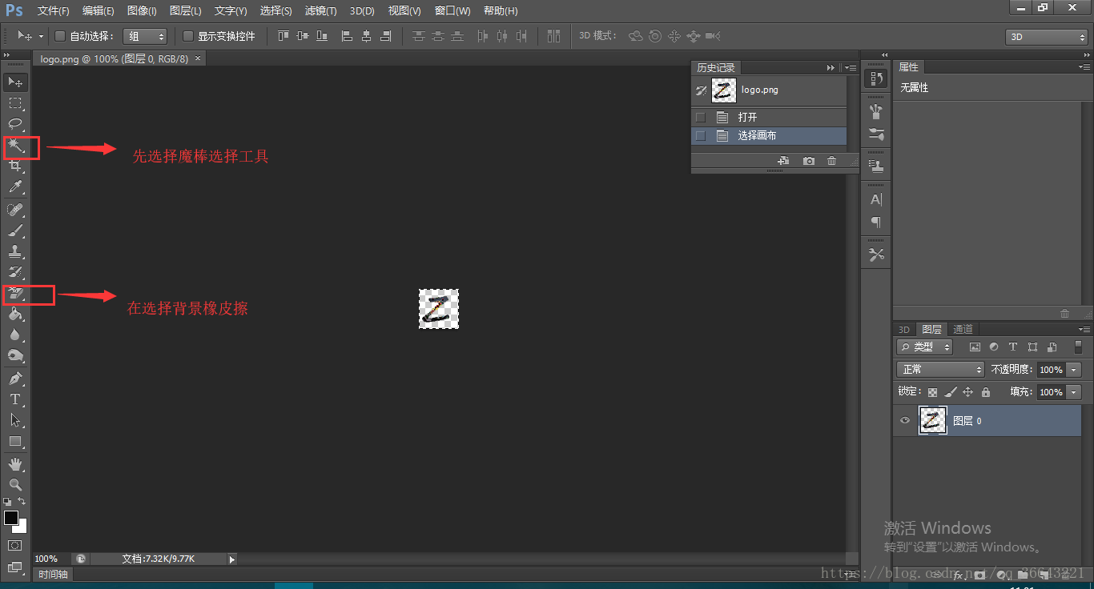This screenshot has height=589, width=1094.
Task: Toggle lock all for layer
Action: pyautogui.click(x=986, y=392)
